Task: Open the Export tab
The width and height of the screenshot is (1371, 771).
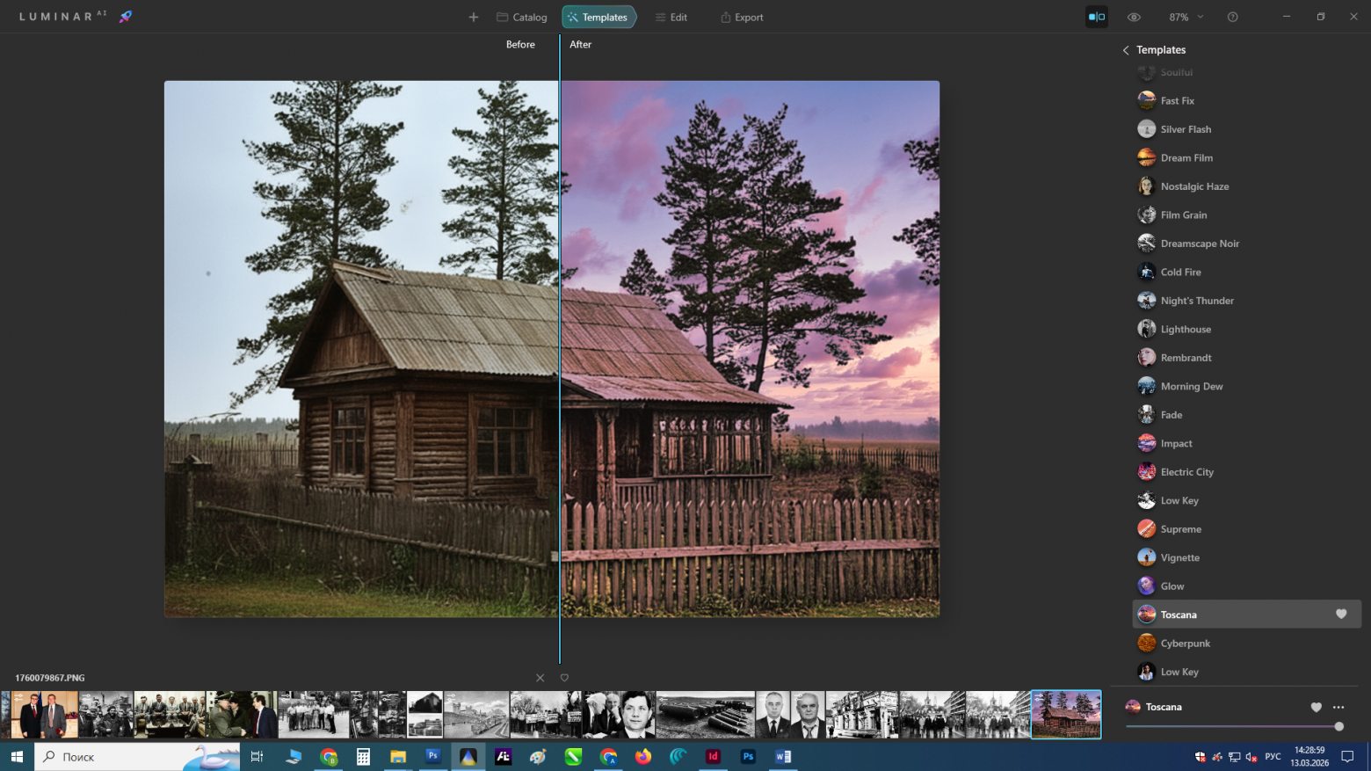Action: (741, 17)
